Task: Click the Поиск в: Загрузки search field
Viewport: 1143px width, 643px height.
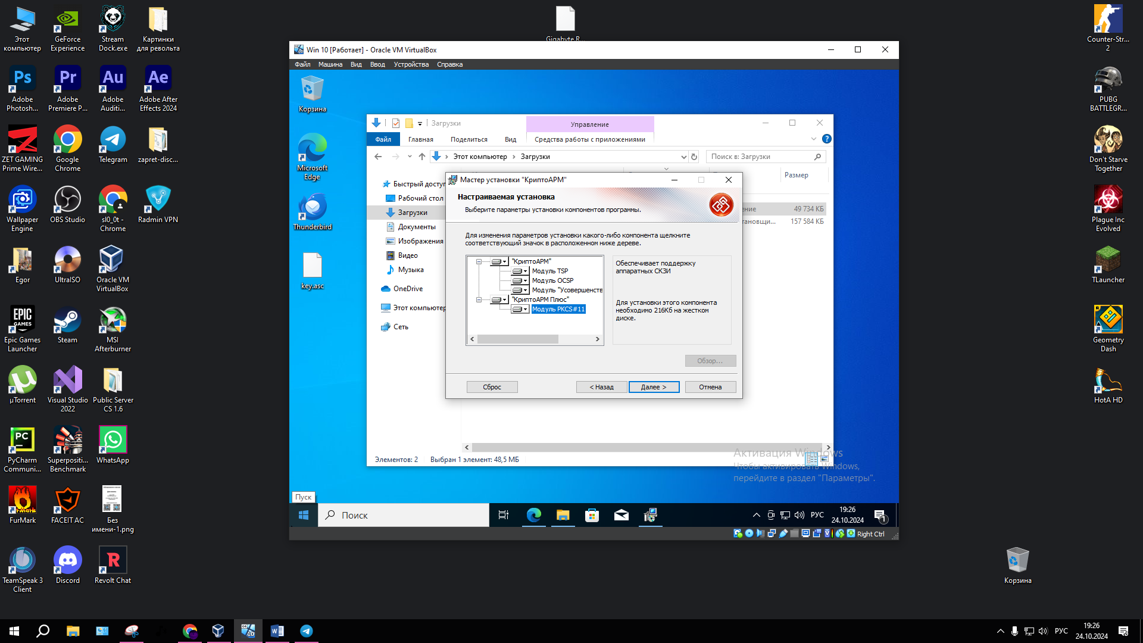Action: pos(766,157)
